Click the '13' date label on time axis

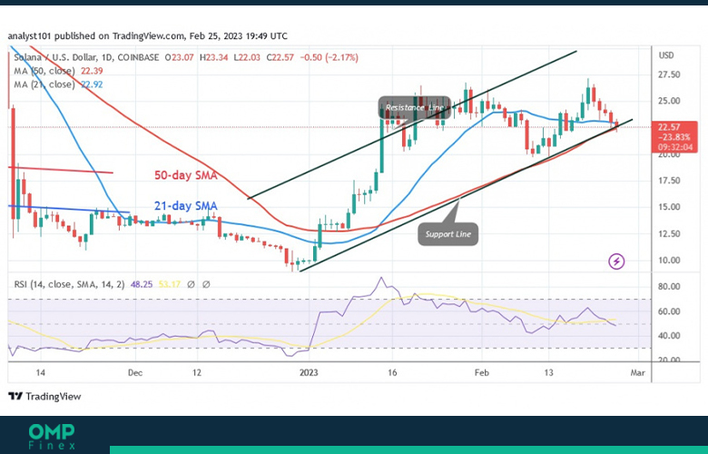point(548,372)
